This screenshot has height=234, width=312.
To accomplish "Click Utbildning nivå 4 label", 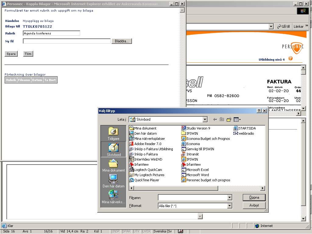I will pos(271,59).
